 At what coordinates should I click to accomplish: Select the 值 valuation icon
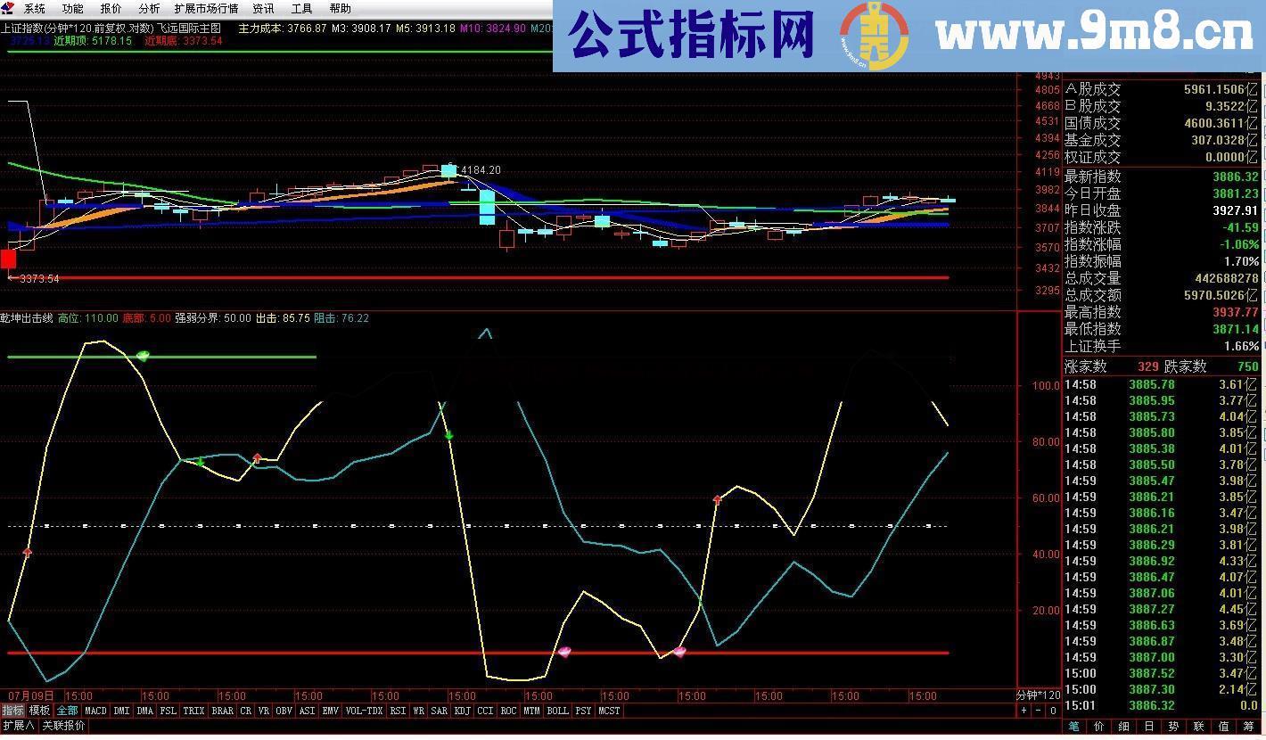click(1222, 726)
